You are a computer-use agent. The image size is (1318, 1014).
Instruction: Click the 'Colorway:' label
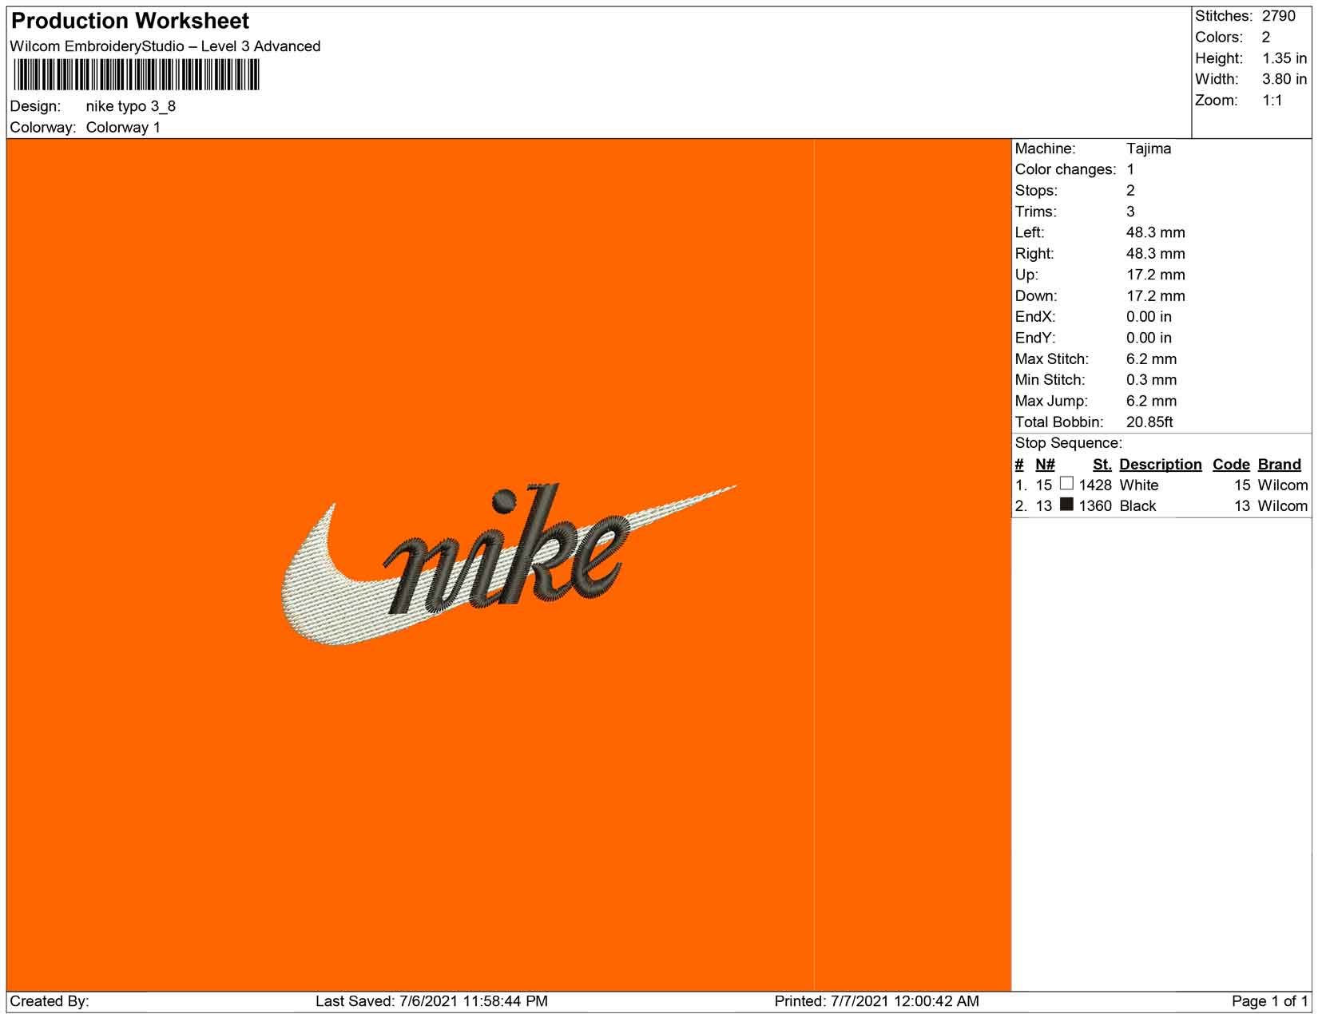[x=43, y=127]
